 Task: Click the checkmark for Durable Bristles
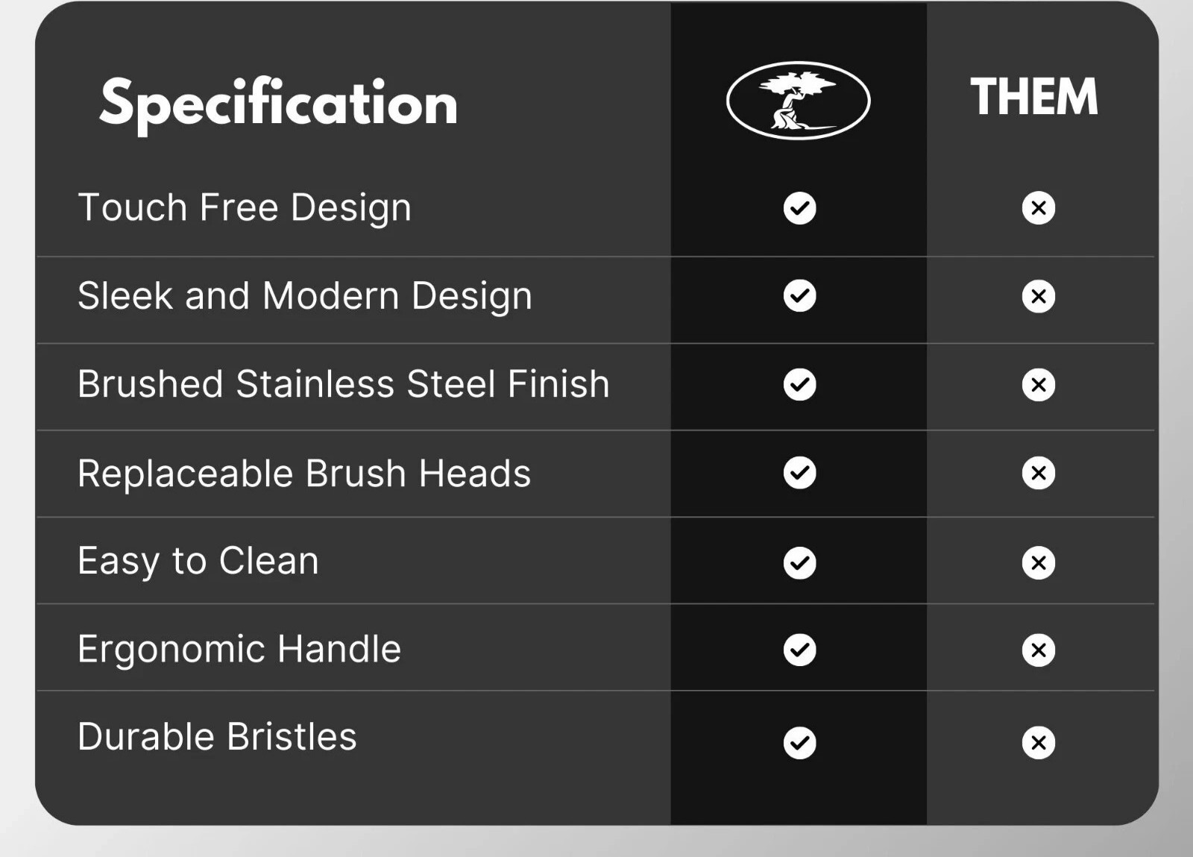coord(800,742)
